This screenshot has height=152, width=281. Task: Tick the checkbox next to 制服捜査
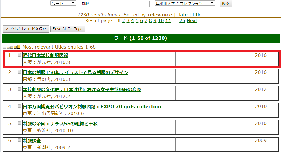click(19, 140)
